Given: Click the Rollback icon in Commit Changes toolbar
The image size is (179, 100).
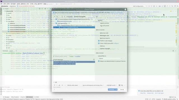Looking at the screenshot, I should pos(57,17).
